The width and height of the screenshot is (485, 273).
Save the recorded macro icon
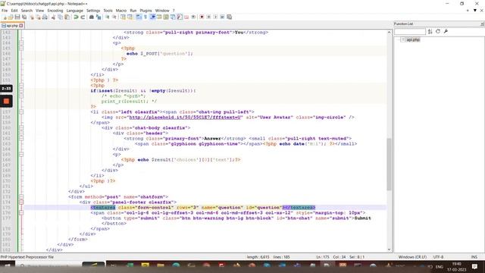tap(229, 17)
